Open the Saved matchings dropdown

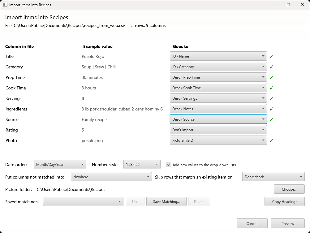[83, 201]
